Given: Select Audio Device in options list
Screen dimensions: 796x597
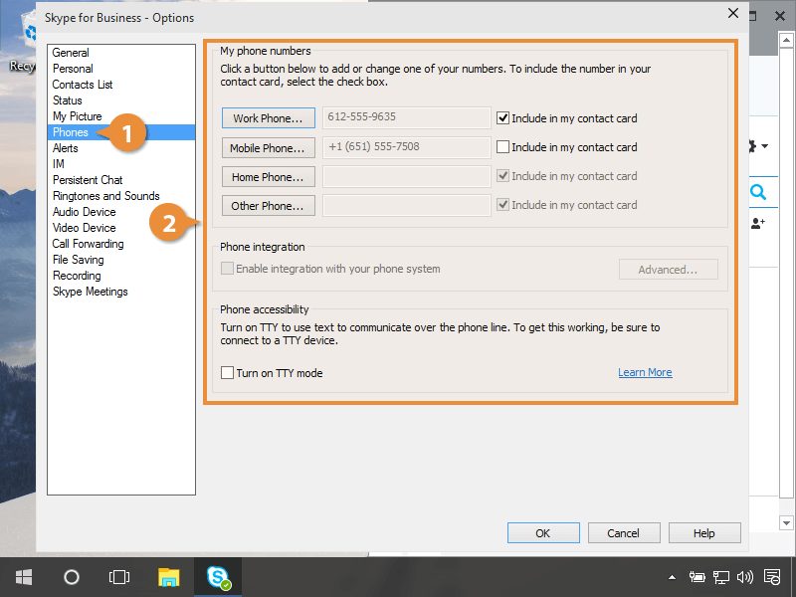Looking at the screenshot, I should pyautogui.click(x=84, y=212).
